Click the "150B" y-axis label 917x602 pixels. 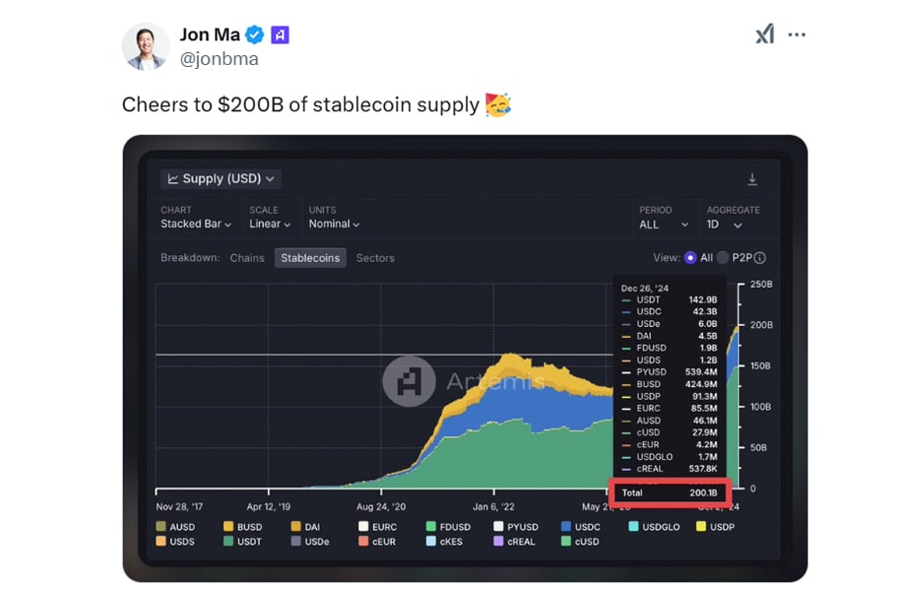[x=760, y=366]
